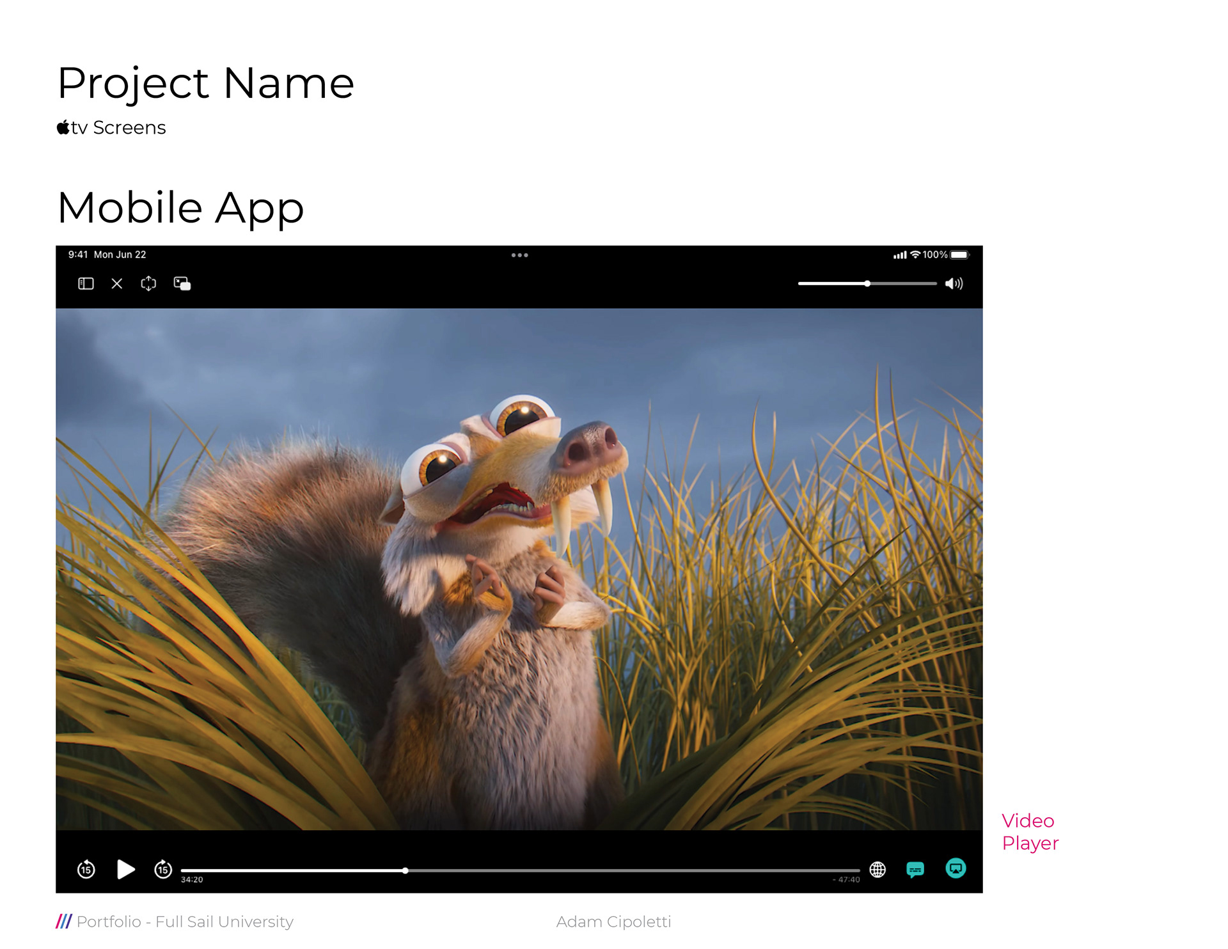Screen dimensions: 1228x949
Task: Open AirPlay casting options
Action: click(956, 868)
